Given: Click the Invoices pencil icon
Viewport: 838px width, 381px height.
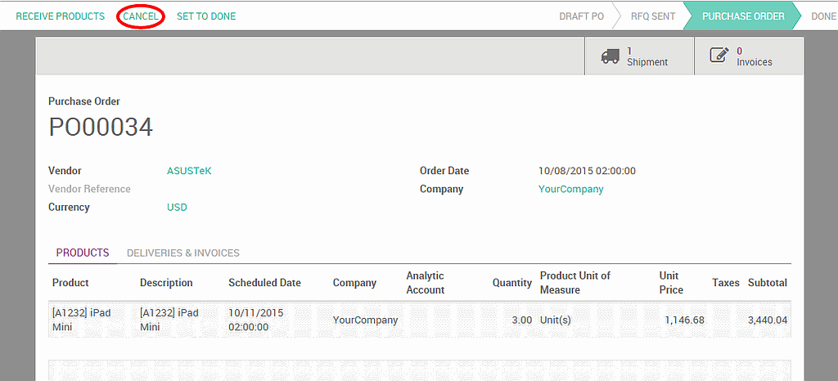Looking at the screenshot, I should pyautogui.click(x=719, y=56).
